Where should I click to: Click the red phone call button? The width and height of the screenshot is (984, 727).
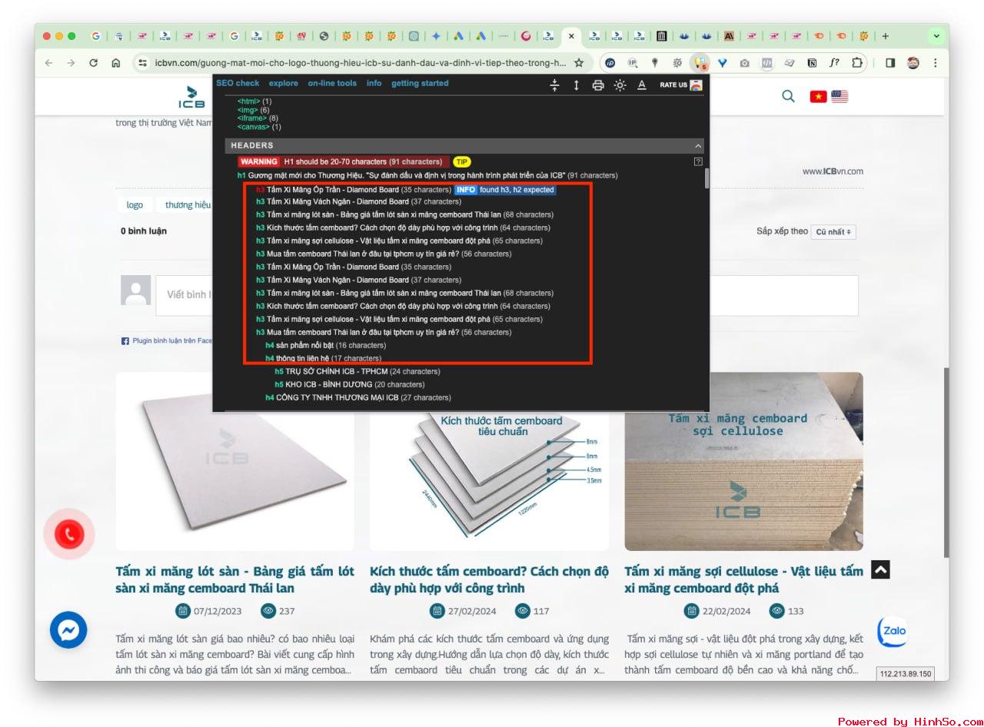[69, 533]
